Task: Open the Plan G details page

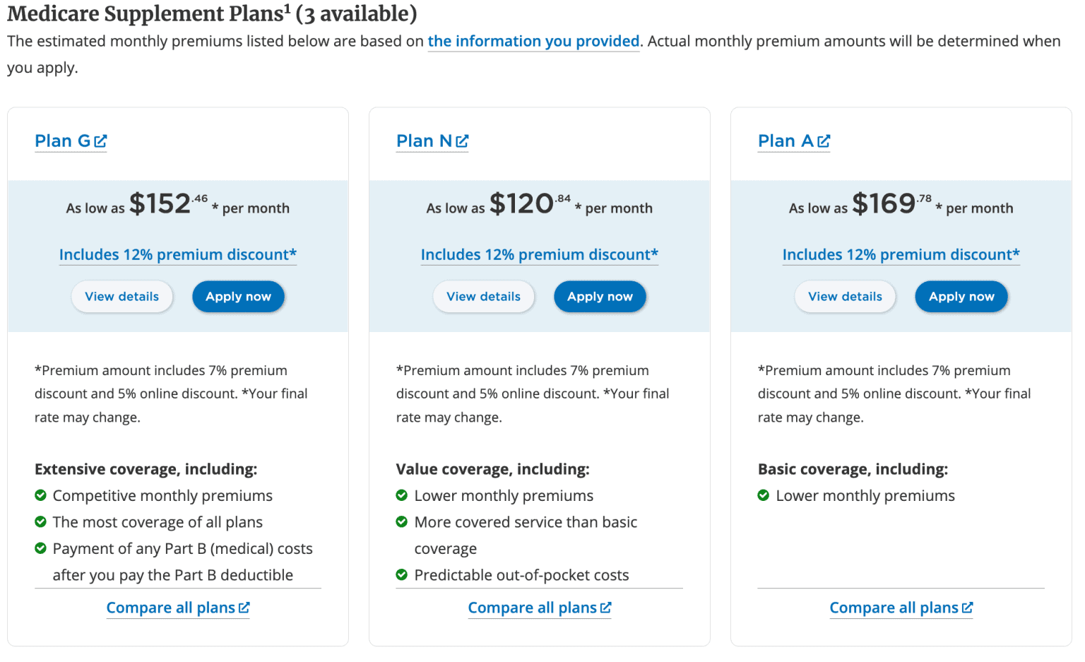Action: [61, 141]
